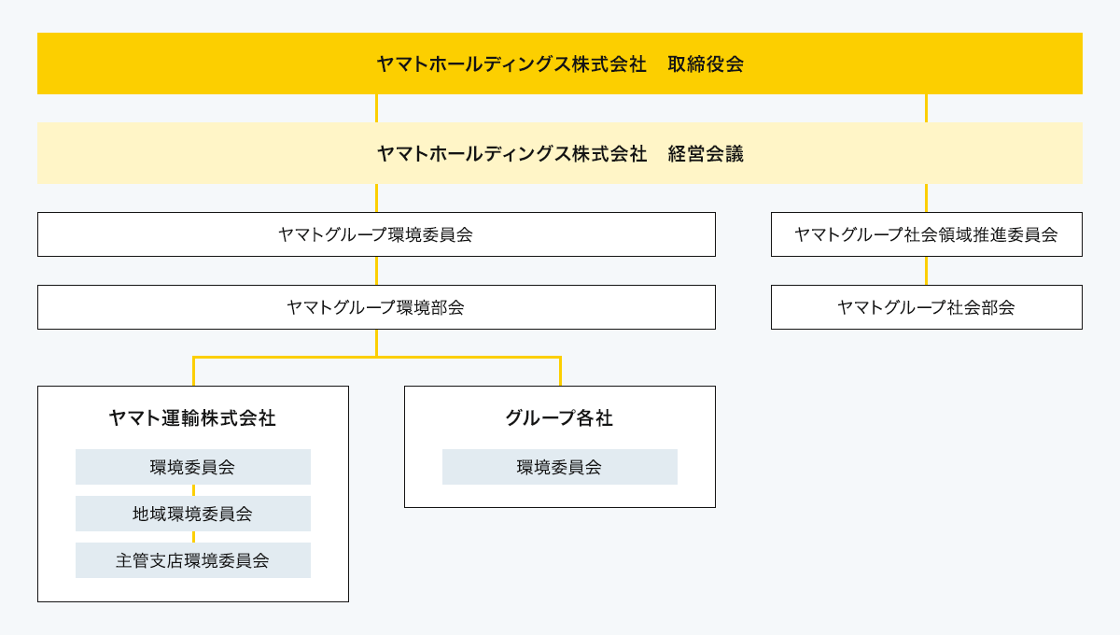Select the ヤマトグループ環境部会 box
The height and width of the screenshot is (635, 1120).
[376, 307]
